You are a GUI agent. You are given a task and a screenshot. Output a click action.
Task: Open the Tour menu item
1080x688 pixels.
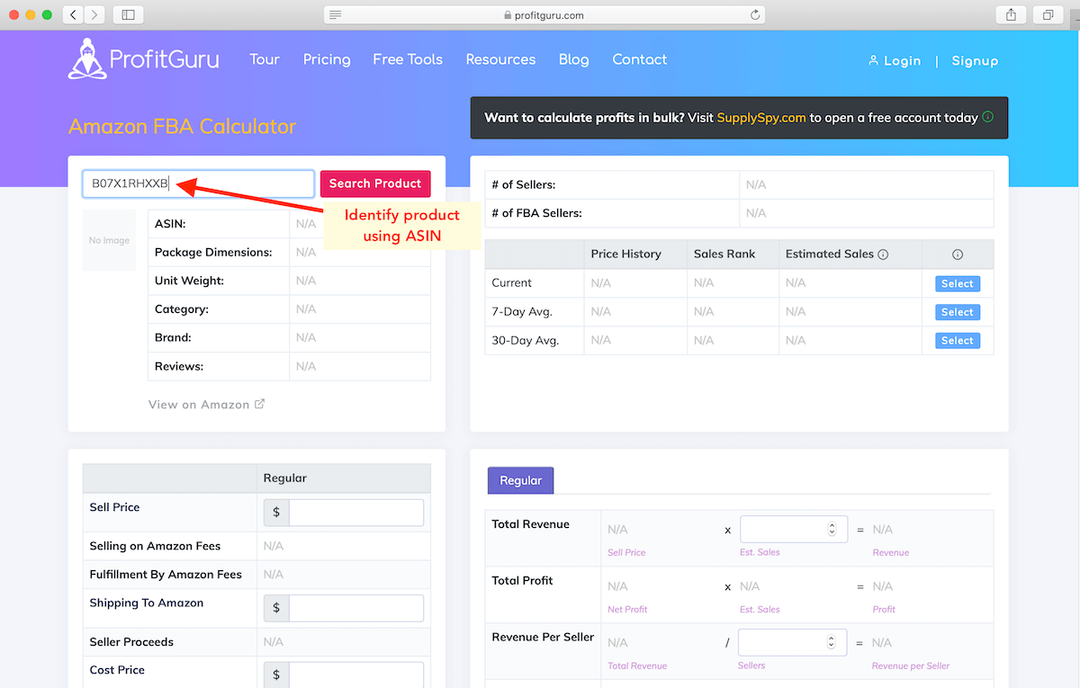[265, 59]
